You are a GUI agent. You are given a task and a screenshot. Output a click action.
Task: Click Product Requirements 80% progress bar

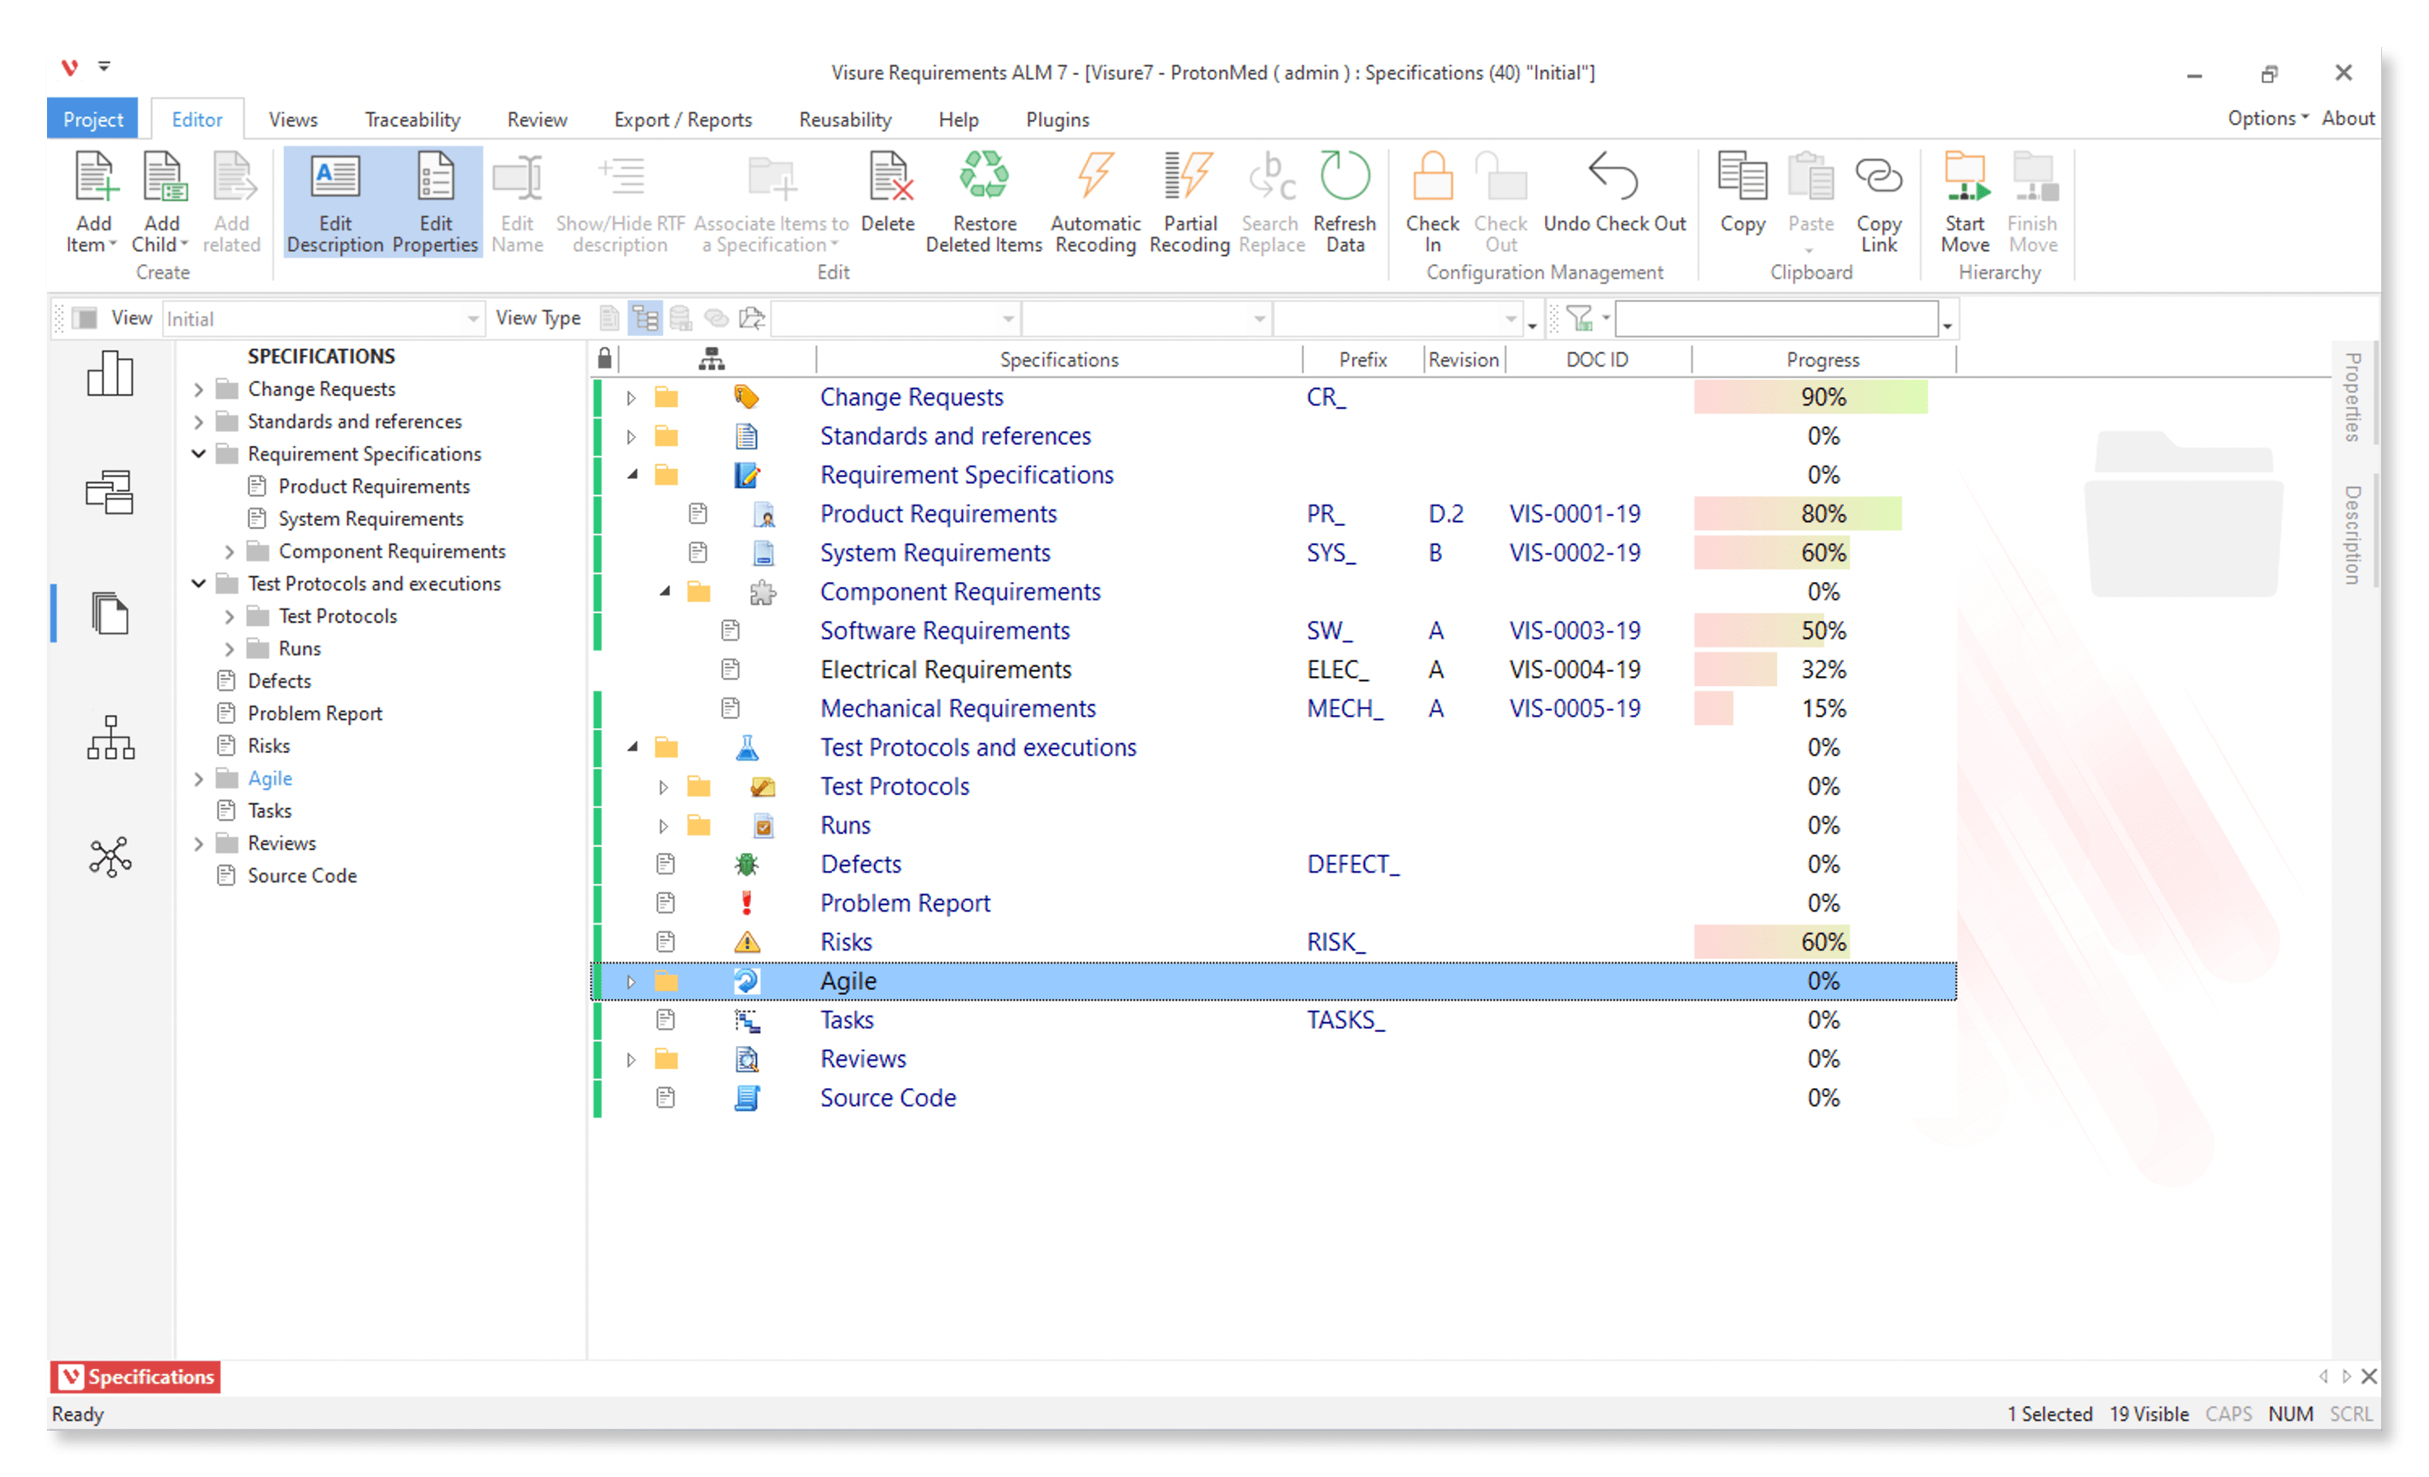[x=1797, y=514]
